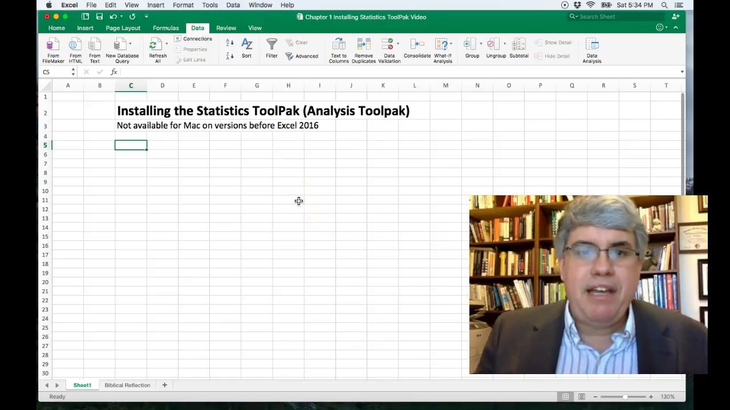Collapse the ribbon with the chevron

click(x=676, y=27)
